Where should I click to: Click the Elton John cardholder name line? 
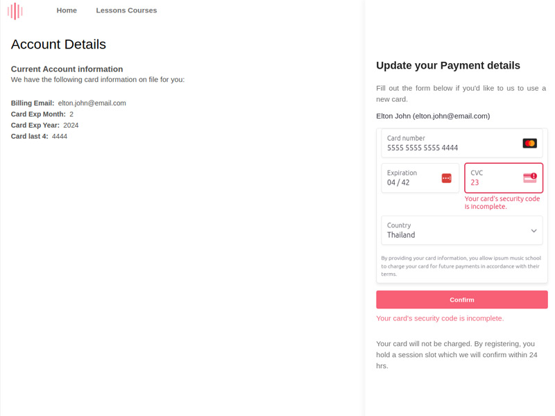tap(433, 116)
